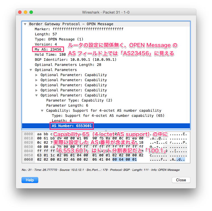Collapse the Border Gateway Protocol OPEN Message tree
Viewport: 212px width, 211px height.
click(x=25, y=24)
